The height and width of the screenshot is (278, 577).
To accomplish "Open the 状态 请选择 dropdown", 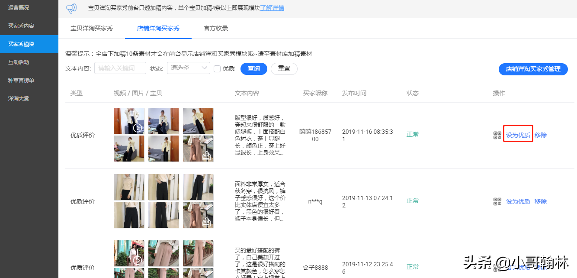I will (188, 68).
